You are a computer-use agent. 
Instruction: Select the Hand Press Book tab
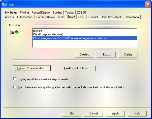coord(111,17)
